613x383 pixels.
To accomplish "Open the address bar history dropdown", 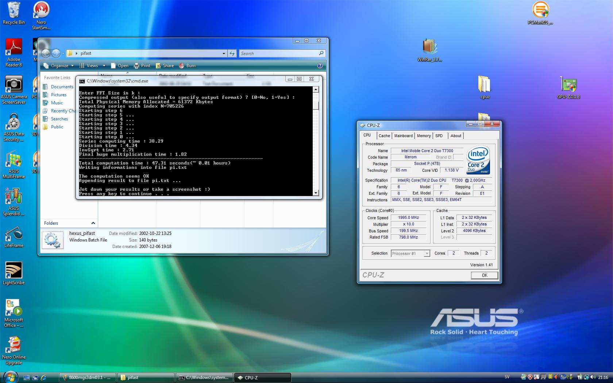I will coord(224,53).
